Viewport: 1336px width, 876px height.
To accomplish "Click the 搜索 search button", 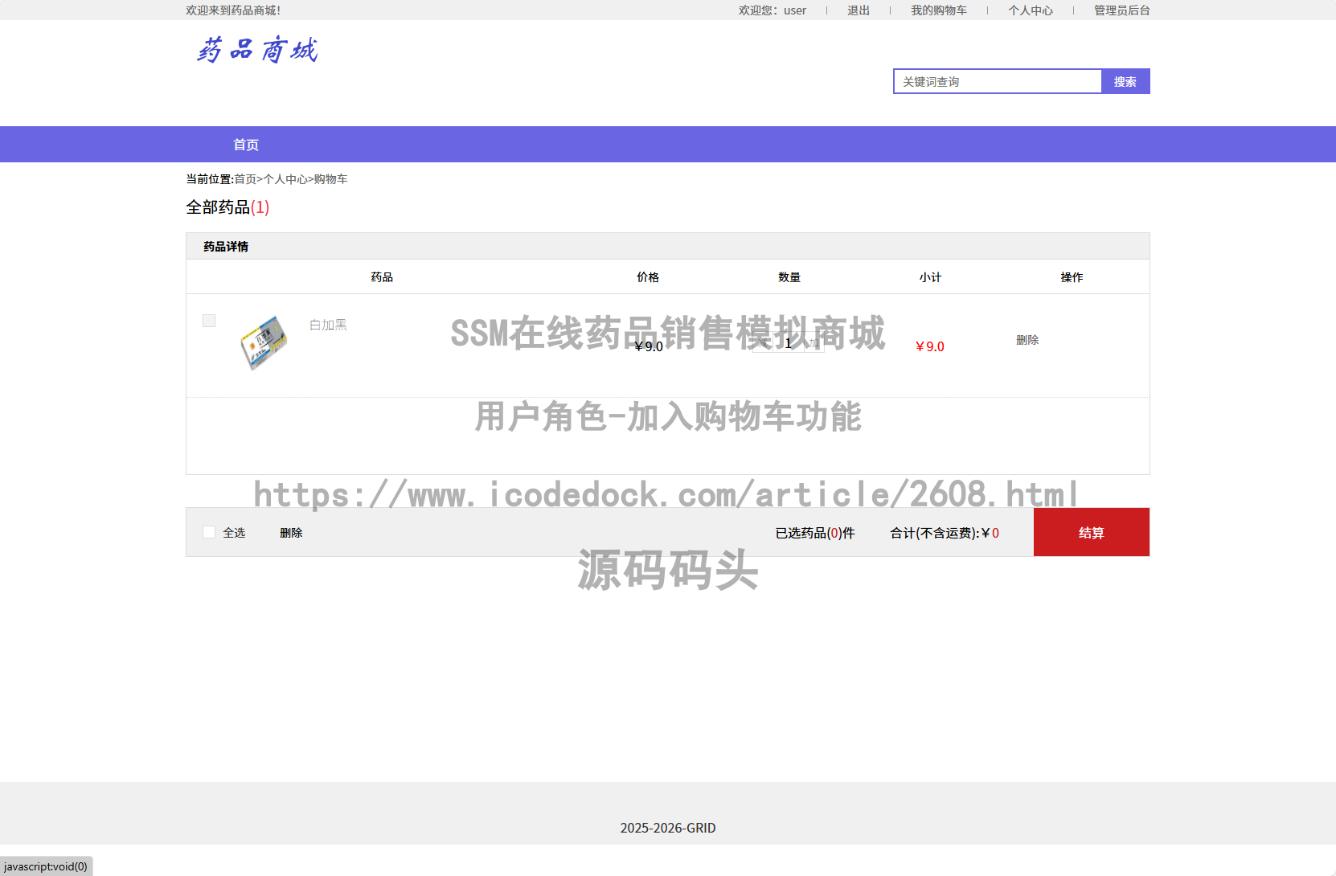I will pyautogui.click(x=1125, y=81).
